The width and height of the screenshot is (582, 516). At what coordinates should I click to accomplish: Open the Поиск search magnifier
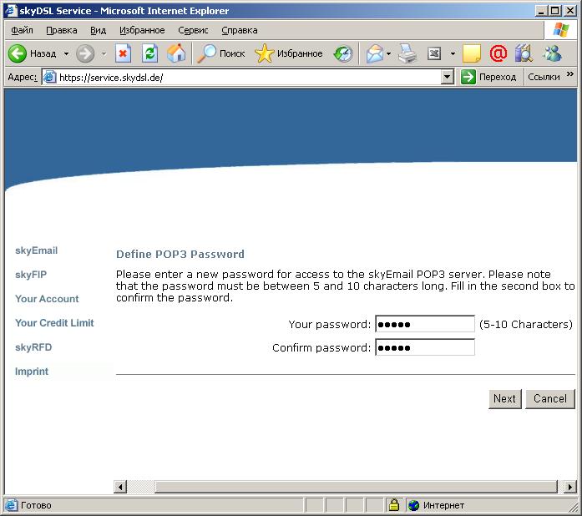[x=206, y=53]
